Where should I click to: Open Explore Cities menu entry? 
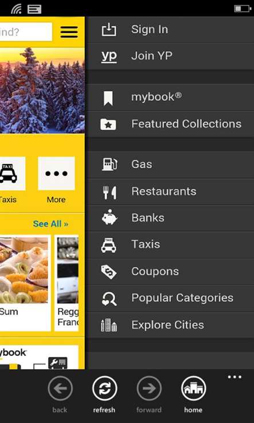[x=171, y=325]
